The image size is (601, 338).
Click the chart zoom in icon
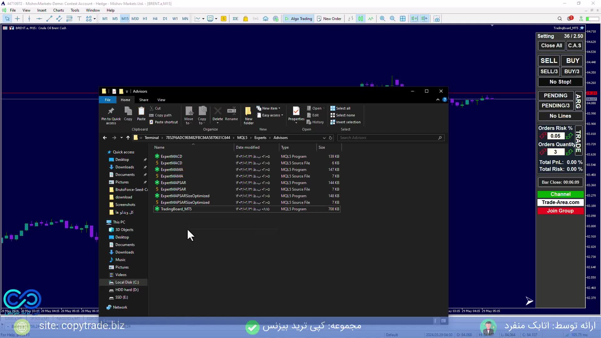tap(383, 19)
